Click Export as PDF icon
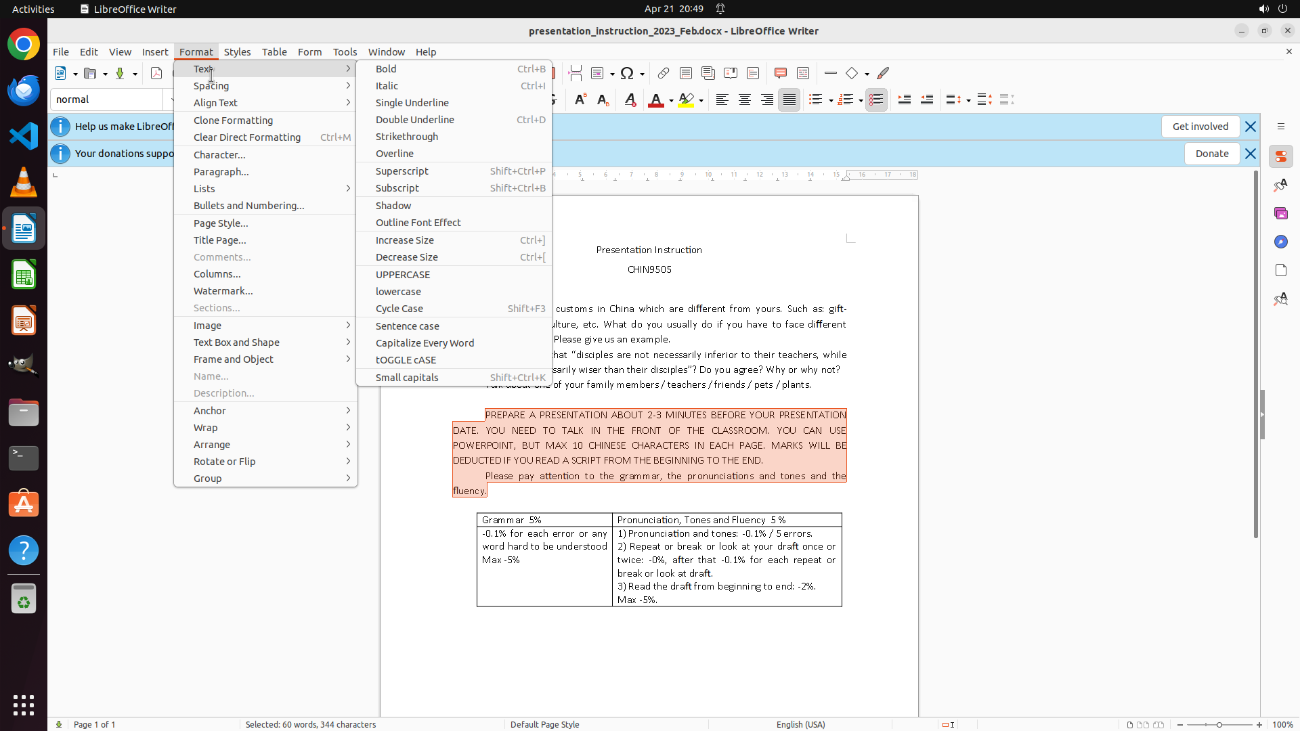Viewport: 1300px width, 731px height. [x=156, y=73]
